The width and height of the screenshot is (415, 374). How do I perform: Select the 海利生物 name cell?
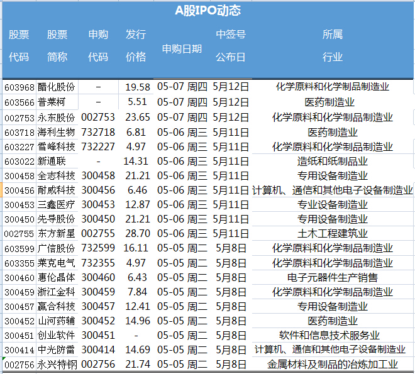pos(57,132)
